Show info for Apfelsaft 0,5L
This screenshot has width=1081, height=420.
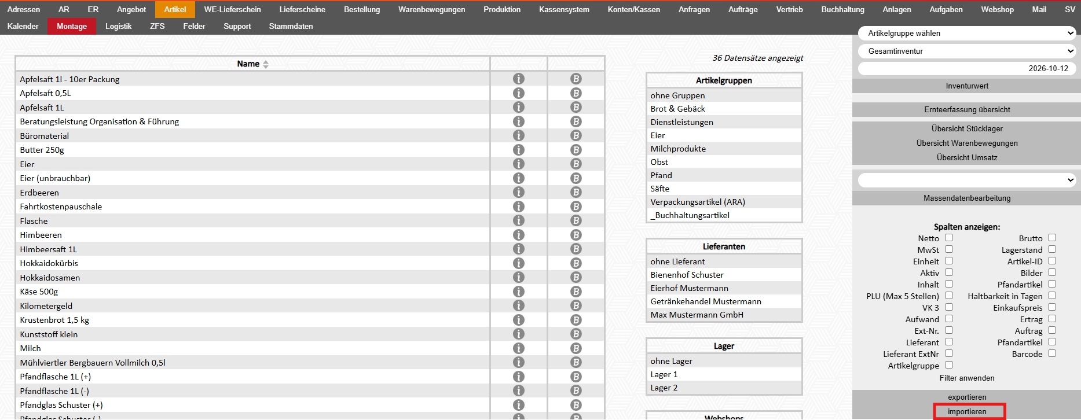tap(519, 93)
